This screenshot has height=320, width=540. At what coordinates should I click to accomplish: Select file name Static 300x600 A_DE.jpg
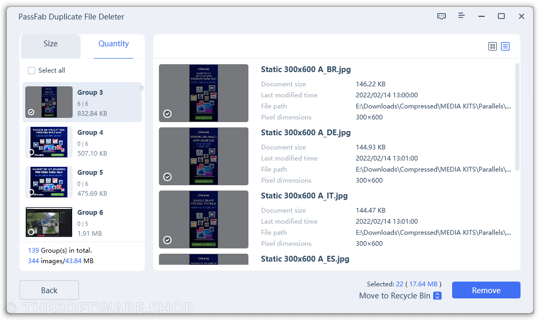click(306, 133)
